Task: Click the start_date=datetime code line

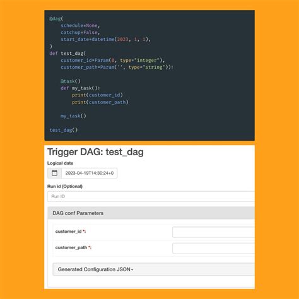Action: 106,39
